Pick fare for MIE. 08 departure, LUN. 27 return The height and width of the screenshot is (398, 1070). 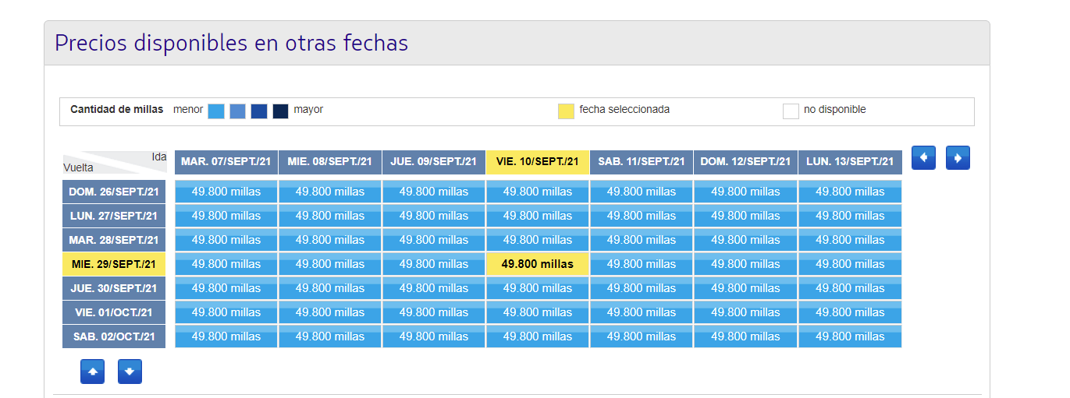tap(330, 216)
